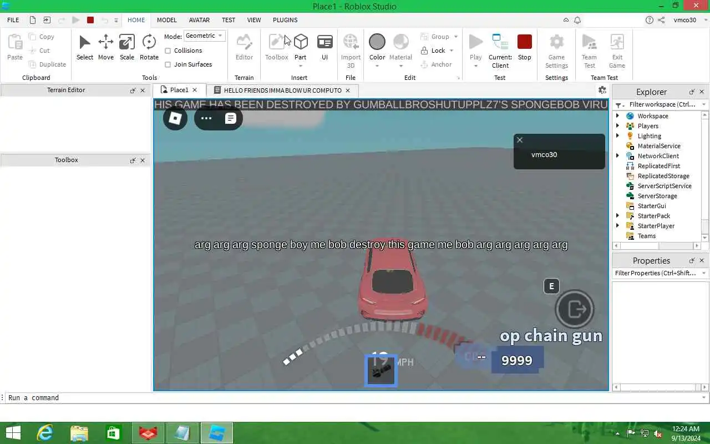Expand the Lighting tree node
This screenshot has height=444, width=710.
(617, 136)
